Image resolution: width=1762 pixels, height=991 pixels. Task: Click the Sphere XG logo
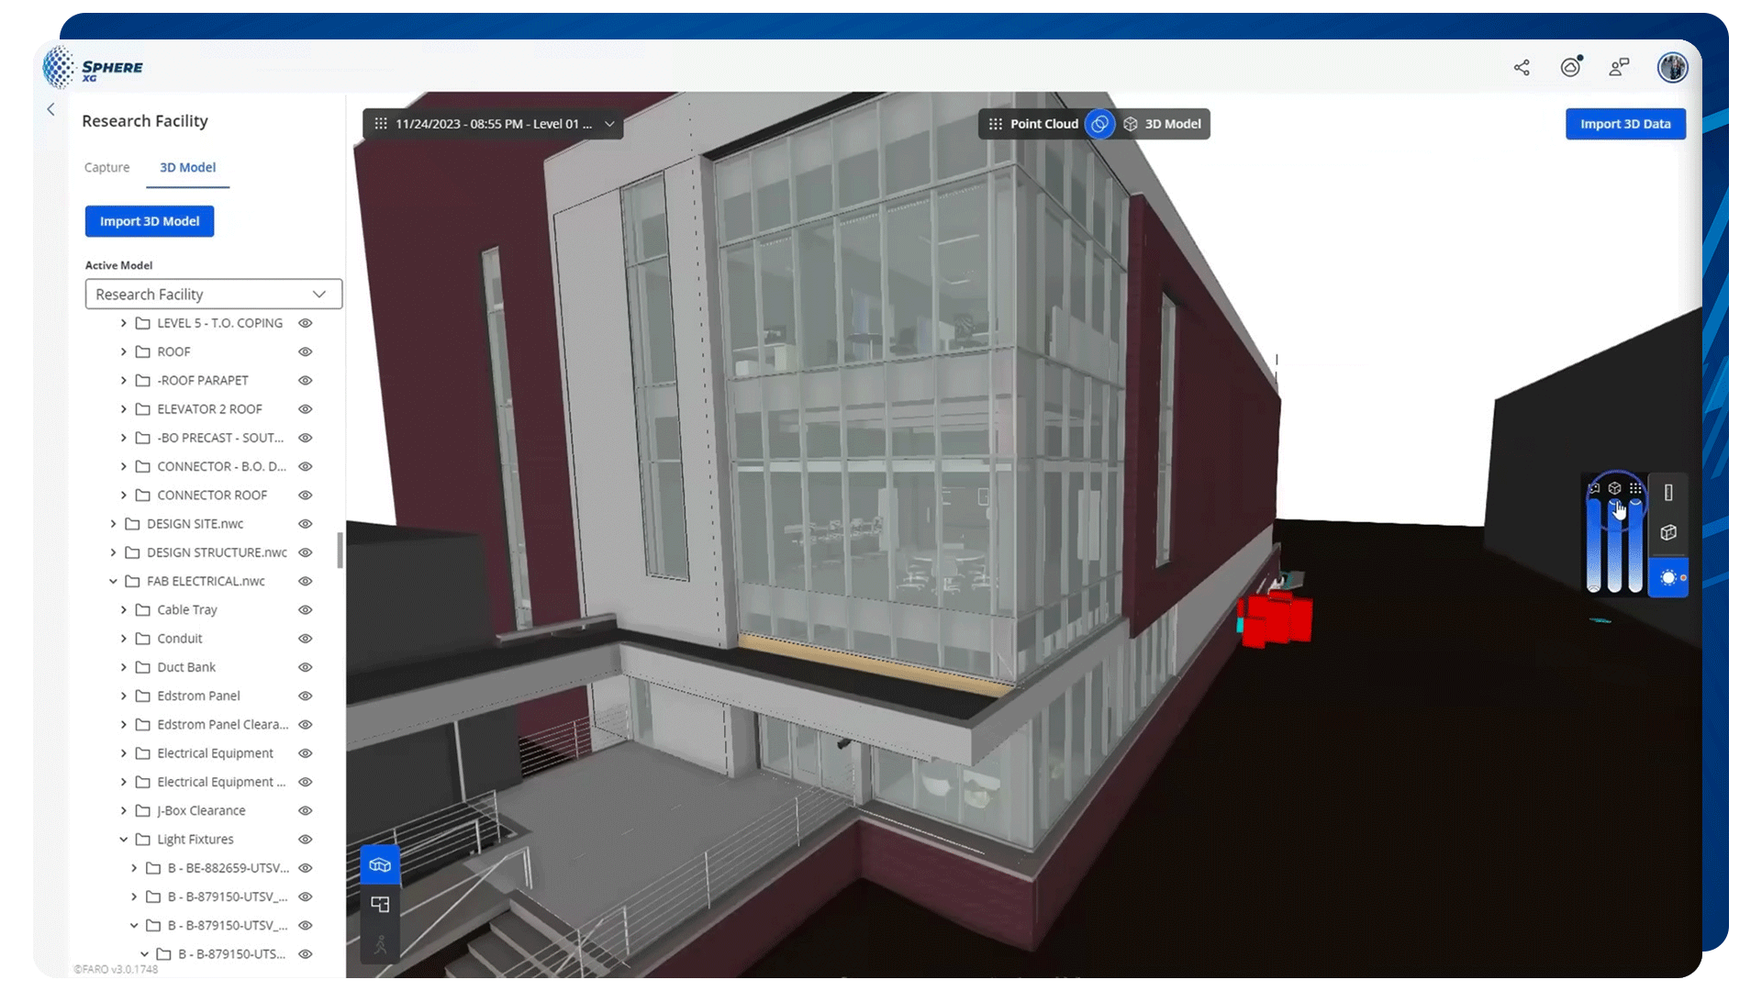93,68
